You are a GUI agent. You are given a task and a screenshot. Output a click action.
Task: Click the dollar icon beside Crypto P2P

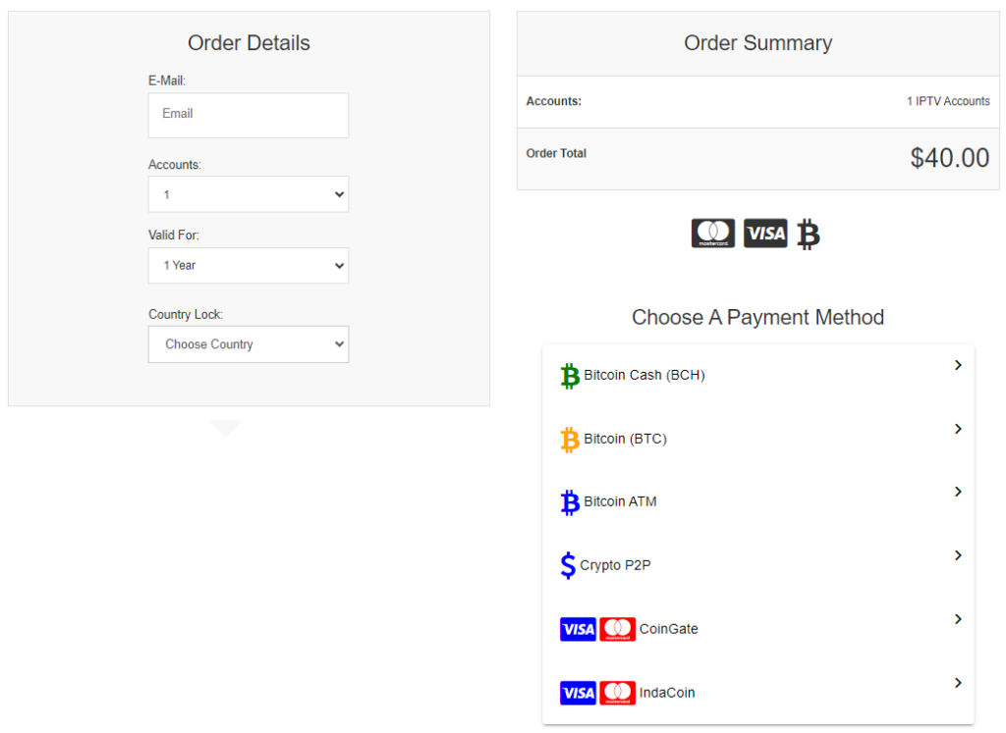pyautogui.click(x=567, y=565)
